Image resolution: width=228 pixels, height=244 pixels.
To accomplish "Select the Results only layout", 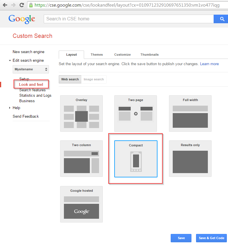I will pyautogui.click(x=190, y=158).
